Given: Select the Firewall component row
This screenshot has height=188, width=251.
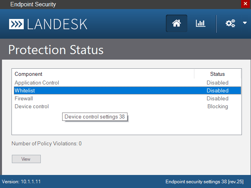Looking at the screenshot, I should [24, 98].
